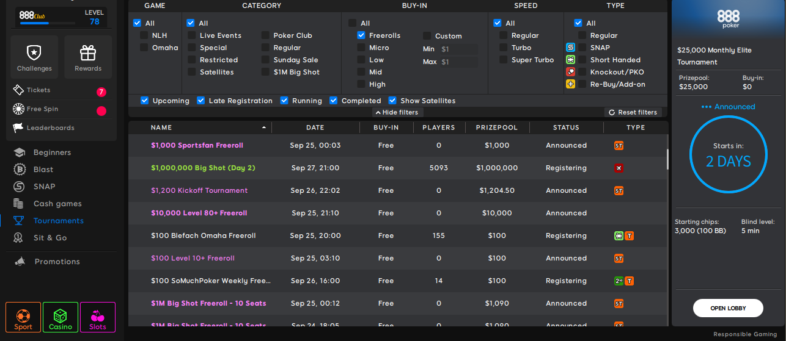Open the Sport product button
Image resolution: width=786 pixels, height=341 pixels.
[x=23, y=317]
